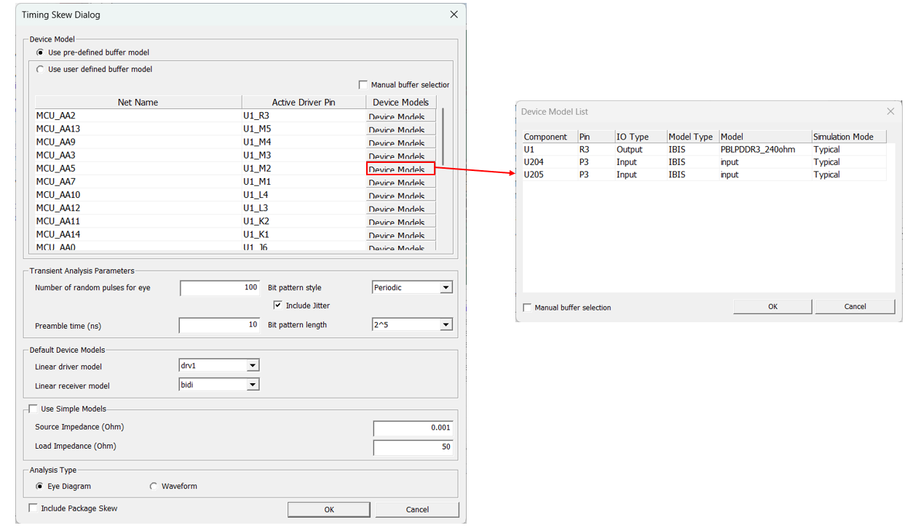Screen dimensions: 910x528
Task: Open the Bit pattern style dropdown
Action: pos(446,288)
